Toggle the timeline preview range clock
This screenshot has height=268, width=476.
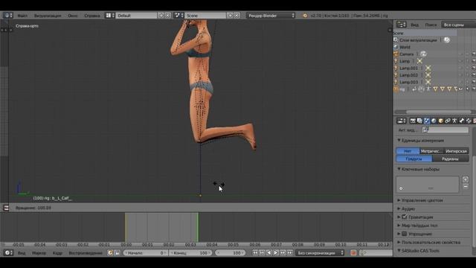point(110,252)
